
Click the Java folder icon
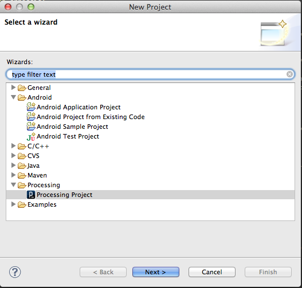point(22,166)
